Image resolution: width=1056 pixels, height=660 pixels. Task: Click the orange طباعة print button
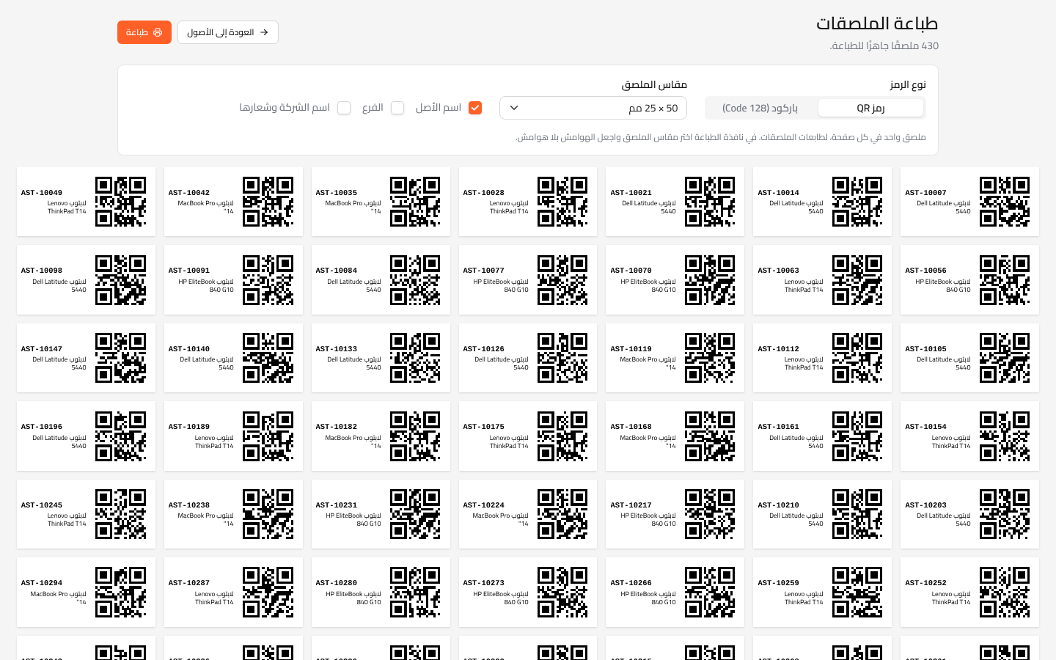tap(144, 32)
